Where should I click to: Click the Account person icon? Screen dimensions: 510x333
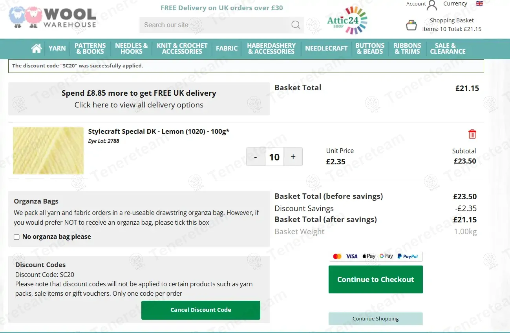432,5
